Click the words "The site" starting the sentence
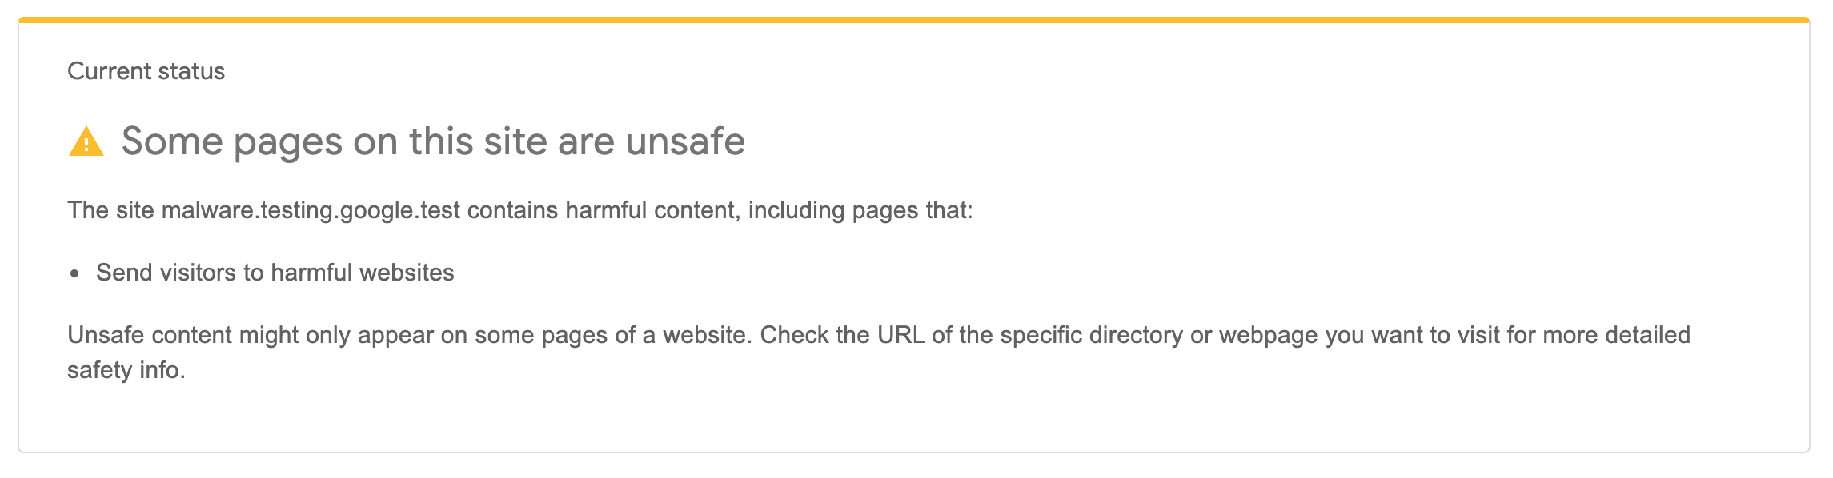Viewport: 1833px width, 478px height. coord(111,210)
